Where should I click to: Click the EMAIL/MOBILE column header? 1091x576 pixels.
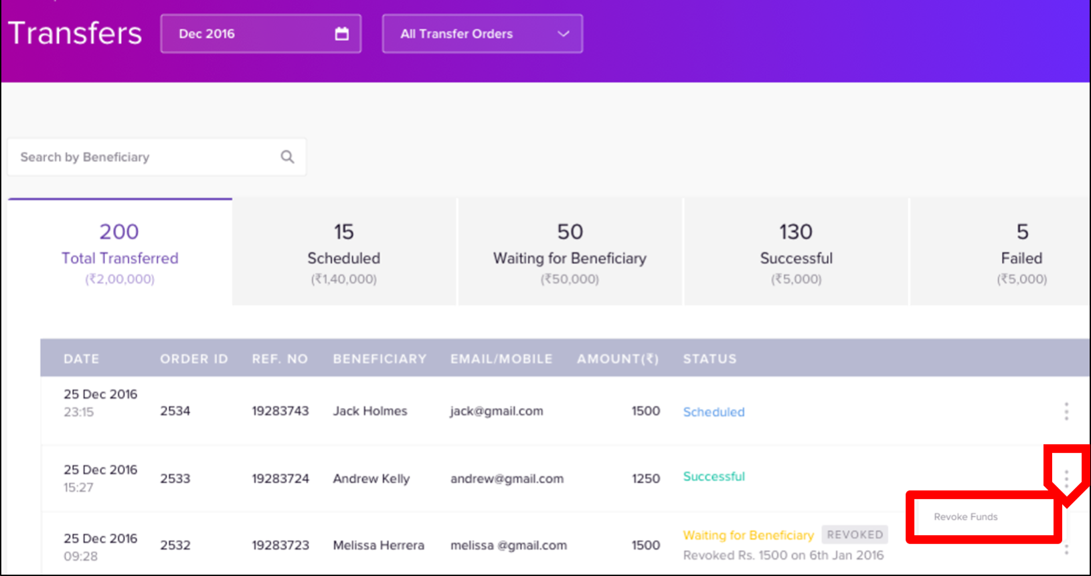[x=501, y=359]
